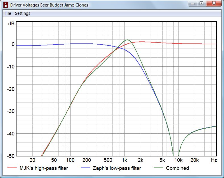Click the '20k' frequency axis label

pyautogui.click(x=194, y=160)
